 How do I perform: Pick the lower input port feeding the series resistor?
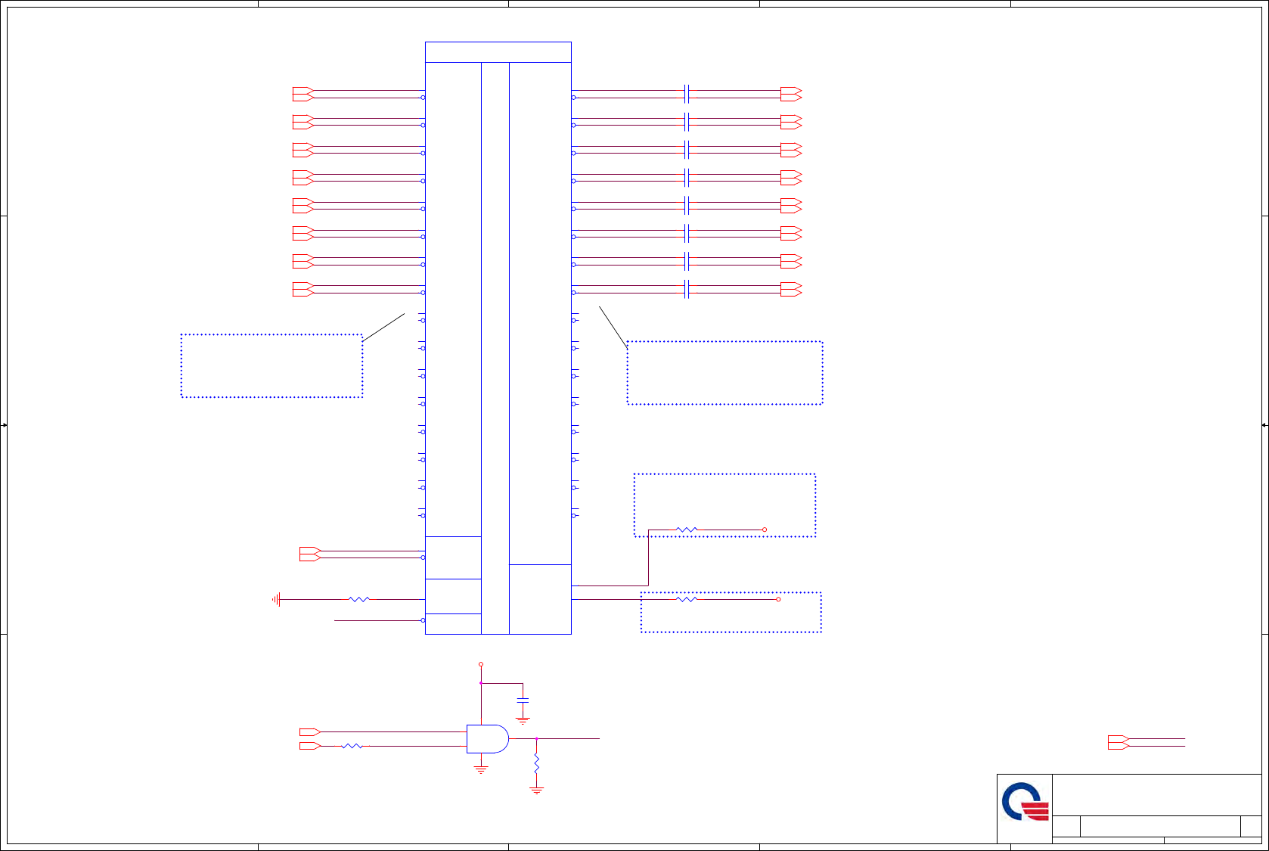[310, 746]
